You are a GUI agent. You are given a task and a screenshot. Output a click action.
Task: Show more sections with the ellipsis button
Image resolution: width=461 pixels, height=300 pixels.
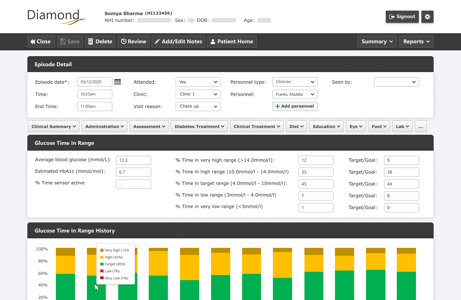pyautogui.click(x=421, y=126)
